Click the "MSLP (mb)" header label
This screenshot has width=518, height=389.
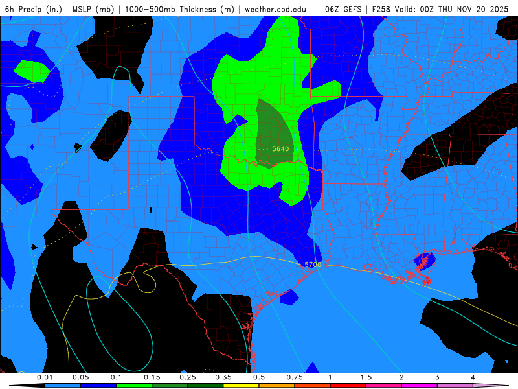tap(93, 9)
